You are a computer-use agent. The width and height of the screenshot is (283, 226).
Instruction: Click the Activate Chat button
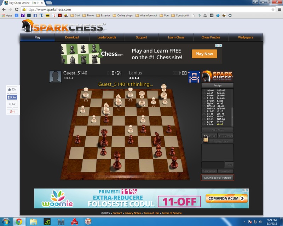click(x=220, y=141)
